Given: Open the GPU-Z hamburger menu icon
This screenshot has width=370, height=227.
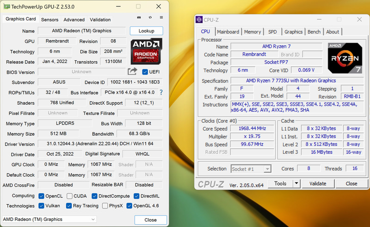Looking at the screenshot, I should pos(161,18).
